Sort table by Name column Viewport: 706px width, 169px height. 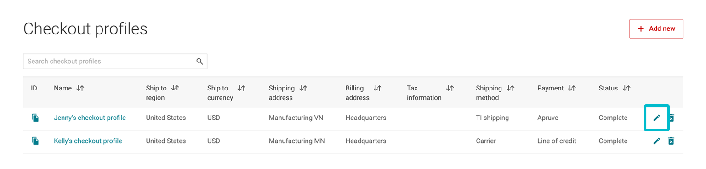tap(80, 88)
